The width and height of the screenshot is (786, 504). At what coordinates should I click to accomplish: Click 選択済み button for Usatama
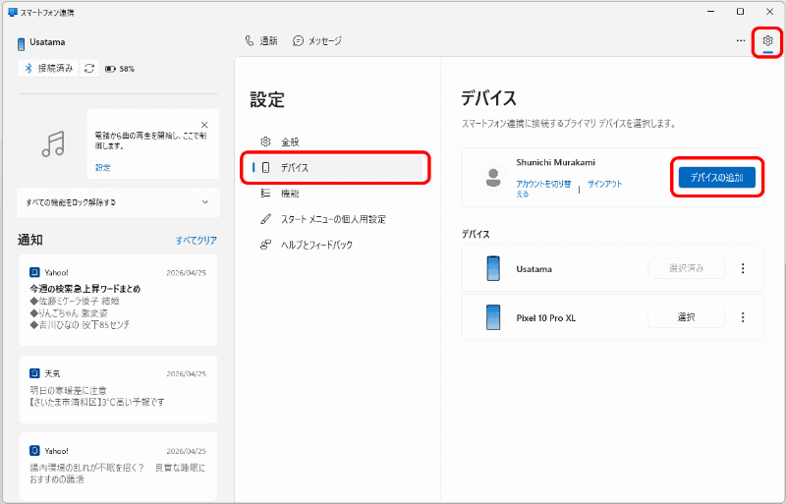(x=686, y=268)
